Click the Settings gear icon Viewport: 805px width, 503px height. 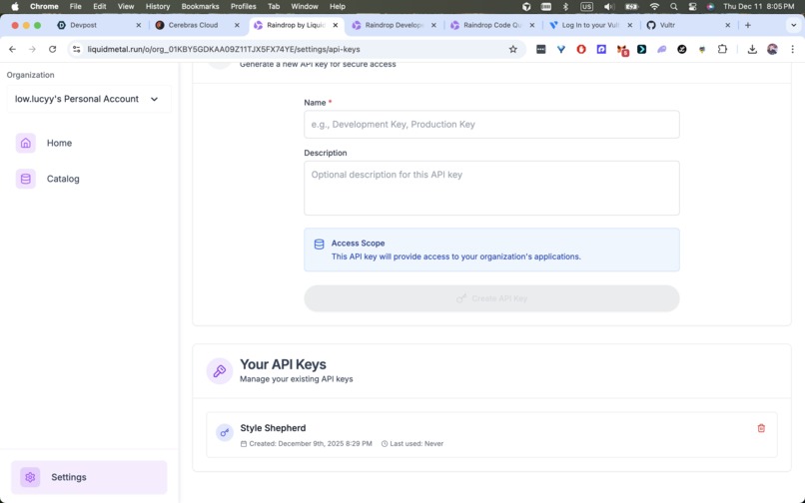pos(30,477)
